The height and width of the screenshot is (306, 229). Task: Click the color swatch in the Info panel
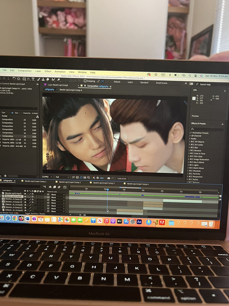tap(194, 98)
